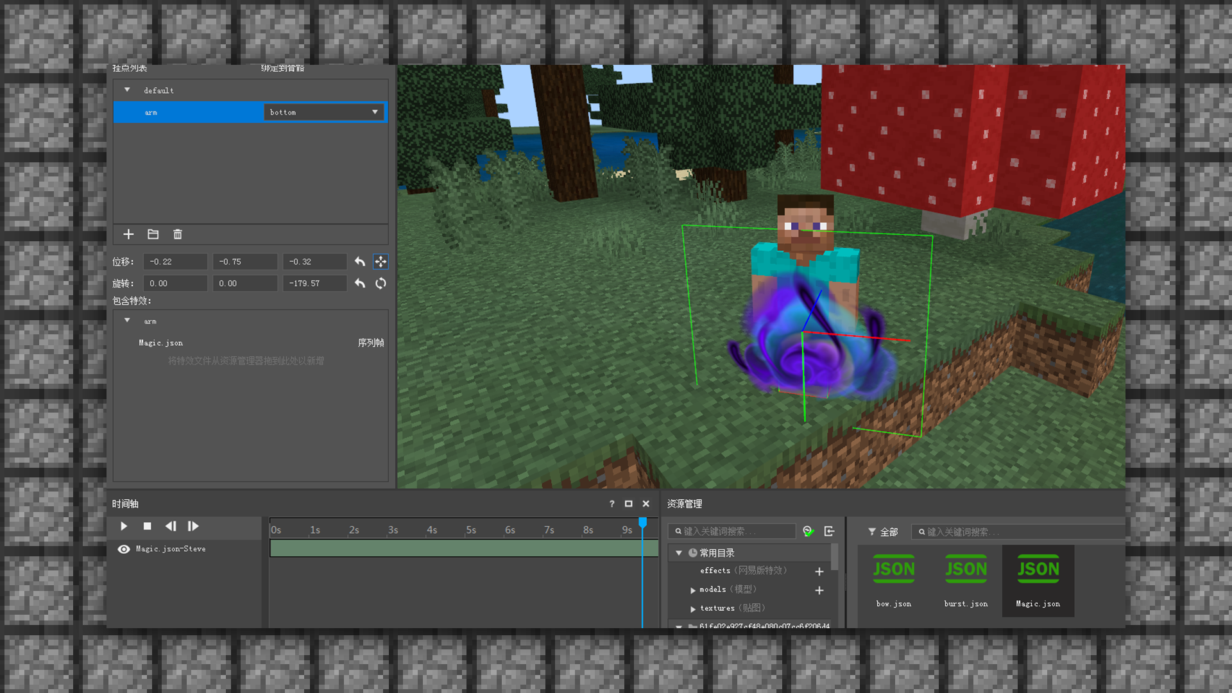The image size is (1232, 693).
Task: Open timeline help question mark
Action: 612,504
